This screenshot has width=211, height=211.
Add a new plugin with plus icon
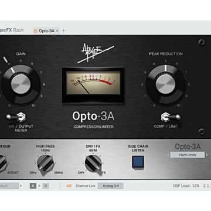click(x=63, y=30)
